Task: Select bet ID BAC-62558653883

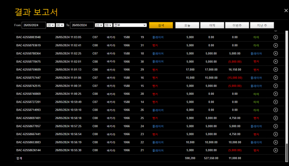Action: [x=28, y=142]
